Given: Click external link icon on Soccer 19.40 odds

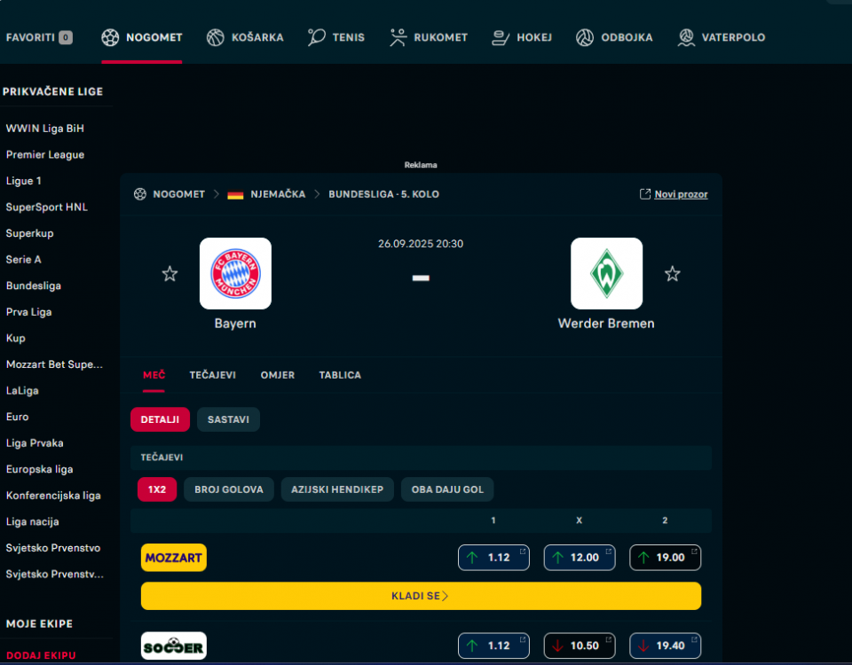Looking at the screenshot, I should 694,639.
